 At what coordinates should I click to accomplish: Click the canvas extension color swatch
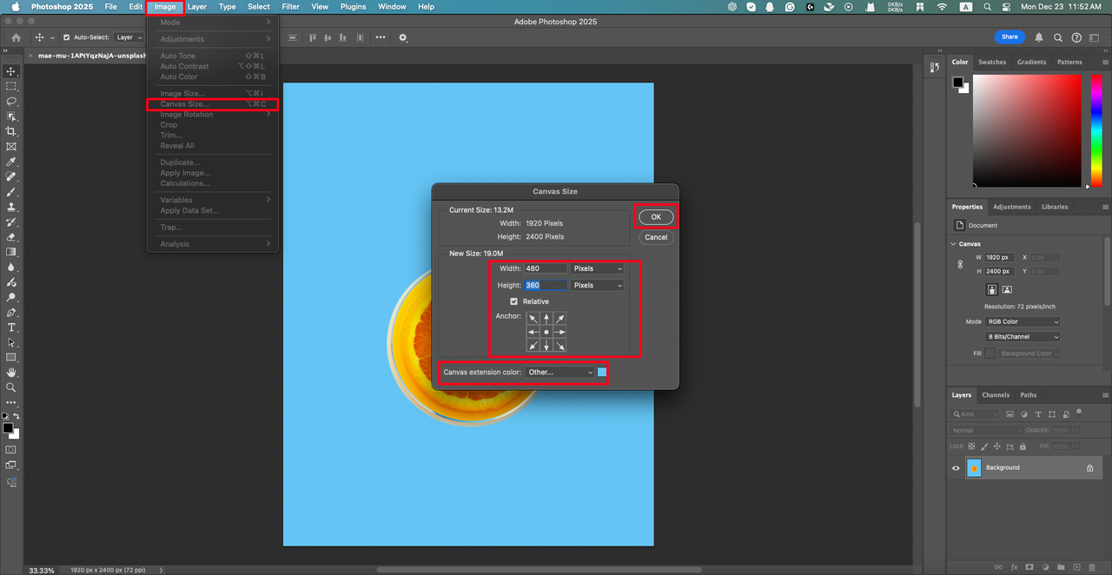602,373
